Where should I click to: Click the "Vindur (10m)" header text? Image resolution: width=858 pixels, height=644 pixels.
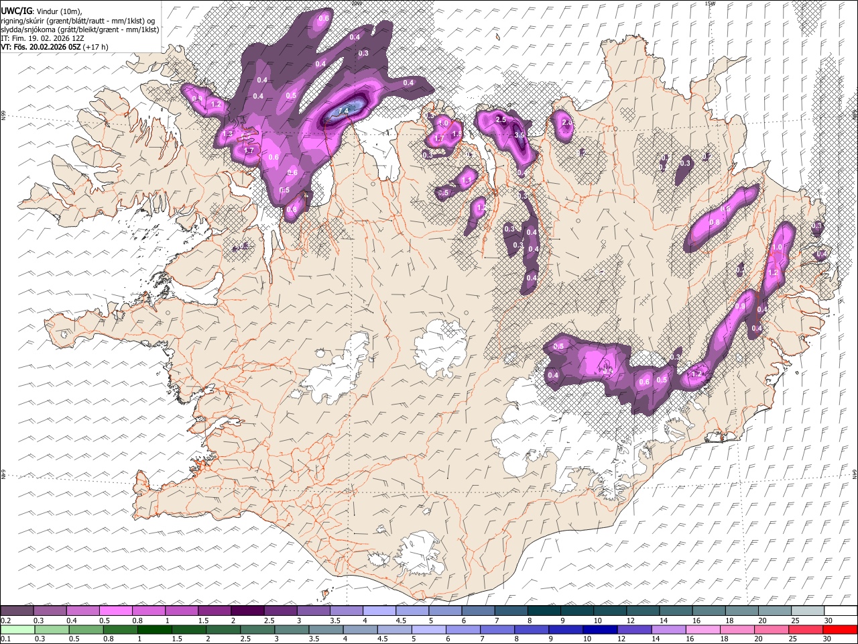(x=58, y=11)
